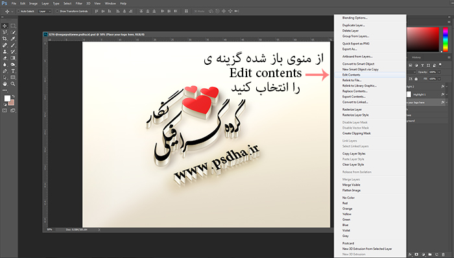Click the 50% zoom field in status bar
The width and height of the screenshot is (454, 258).
point(49,229)
